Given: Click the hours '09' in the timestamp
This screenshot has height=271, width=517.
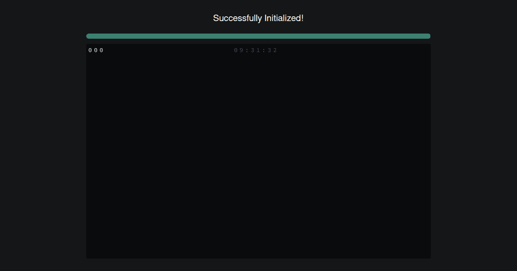Looking at the screenshot, I should [x=239, y=50].
